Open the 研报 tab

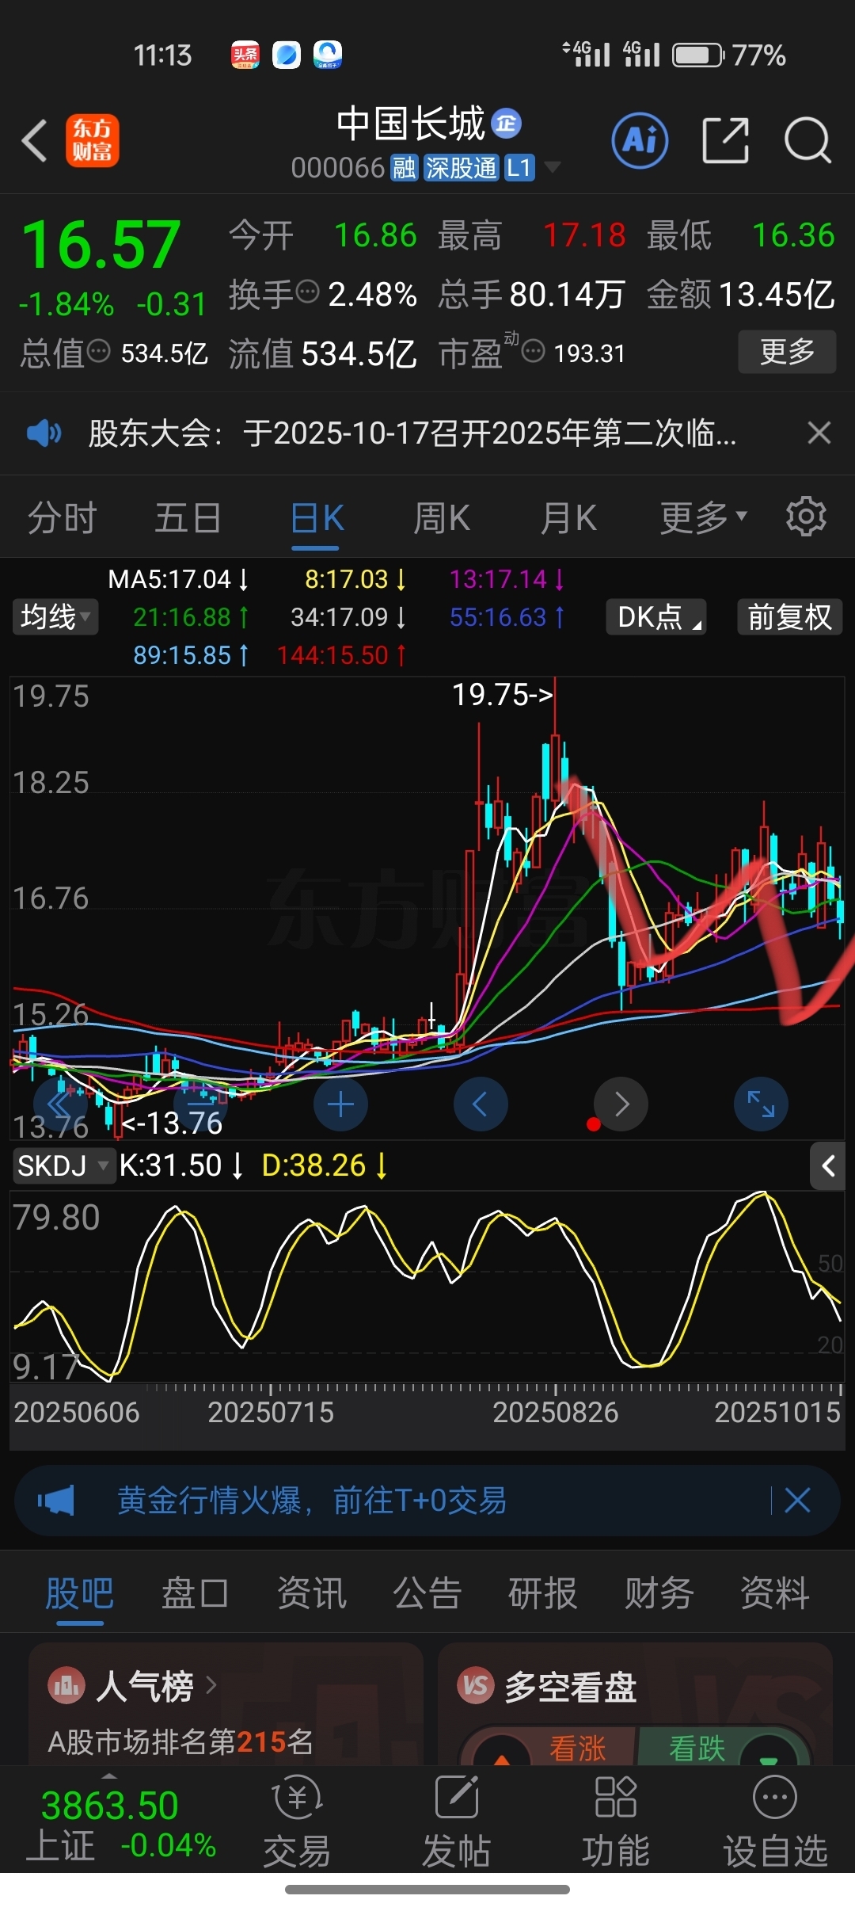point(543,1593)
